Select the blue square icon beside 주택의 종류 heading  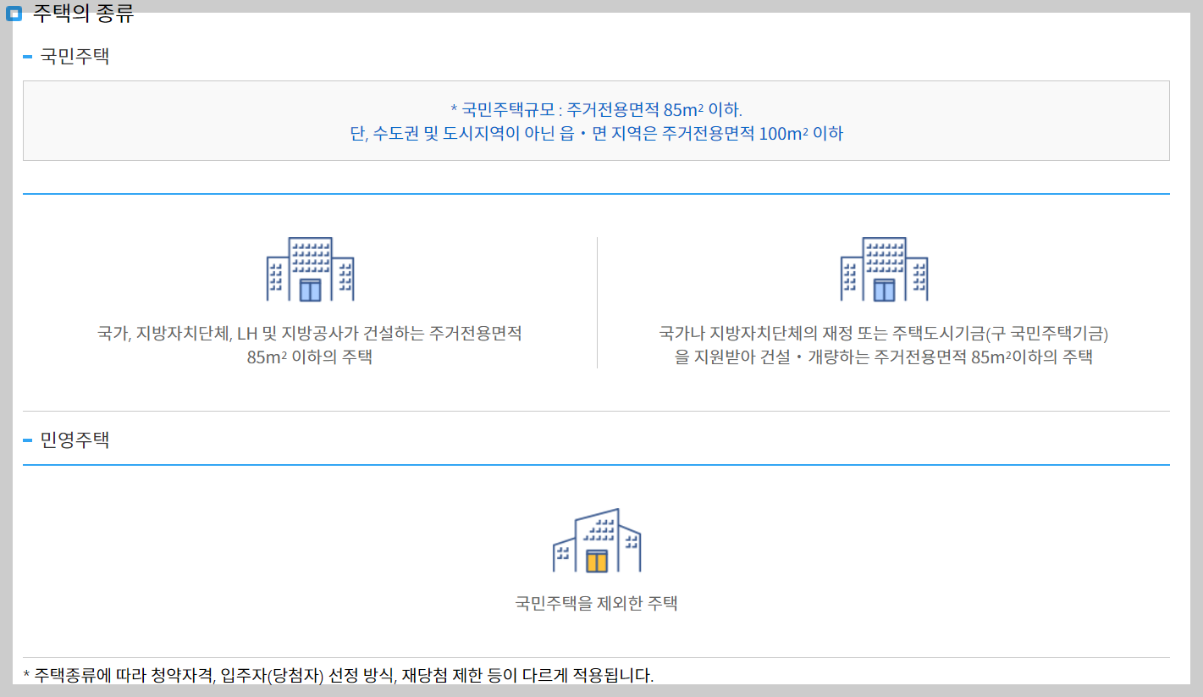(13, 13)
